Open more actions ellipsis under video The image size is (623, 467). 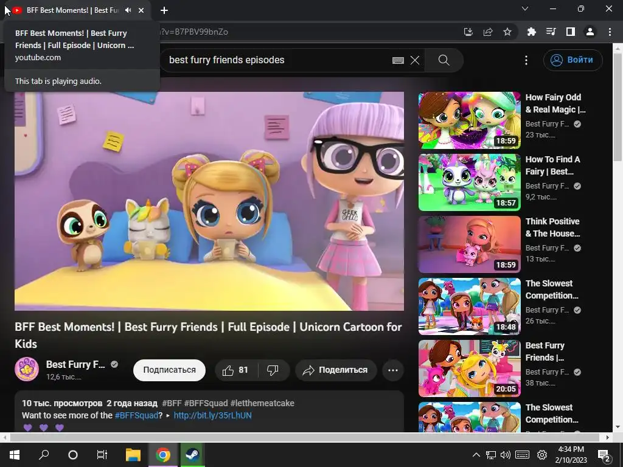tap(393, 370)
